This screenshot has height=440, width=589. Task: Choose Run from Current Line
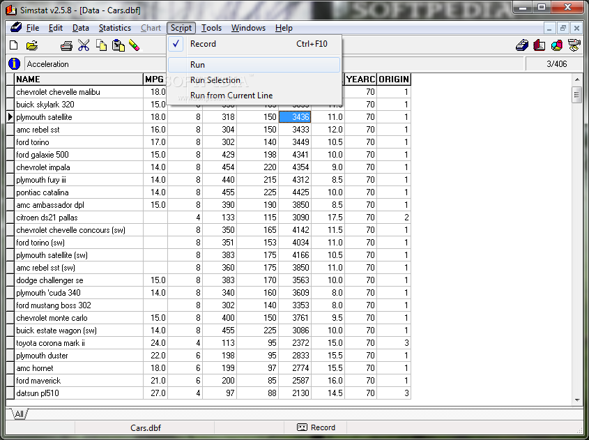(x=254, y=96)
